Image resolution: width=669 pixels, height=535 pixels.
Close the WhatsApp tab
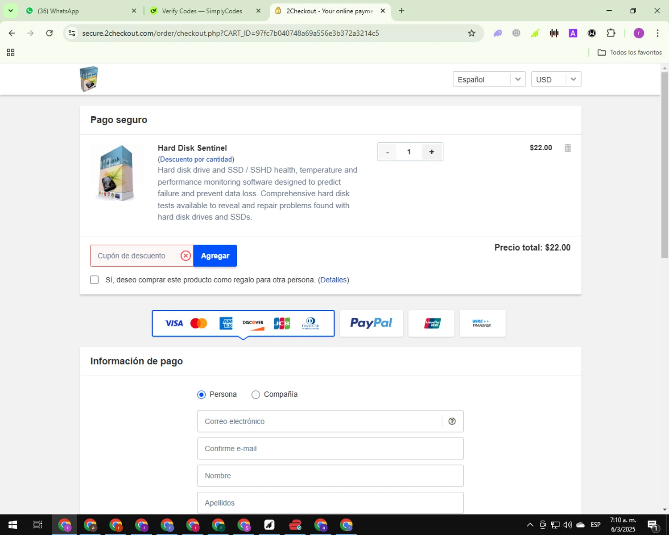tap(134, 11)
